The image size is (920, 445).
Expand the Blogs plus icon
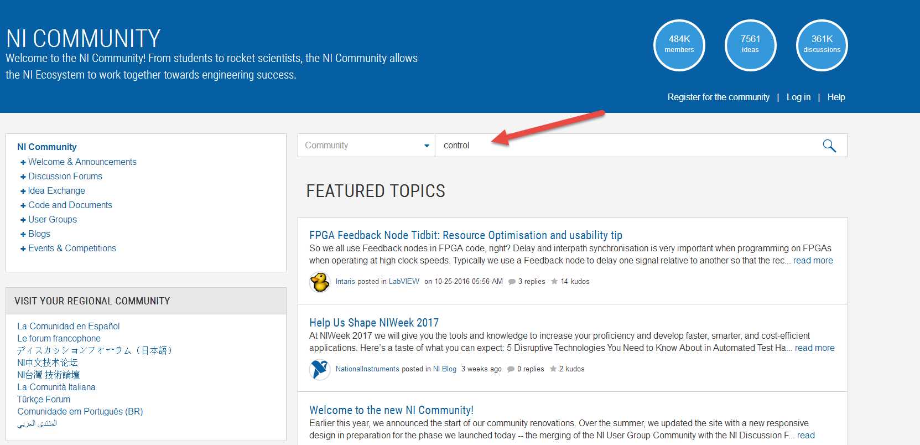click(x=23, y=234)
